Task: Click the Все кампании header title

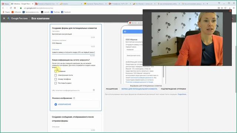Action: point(40,18)
